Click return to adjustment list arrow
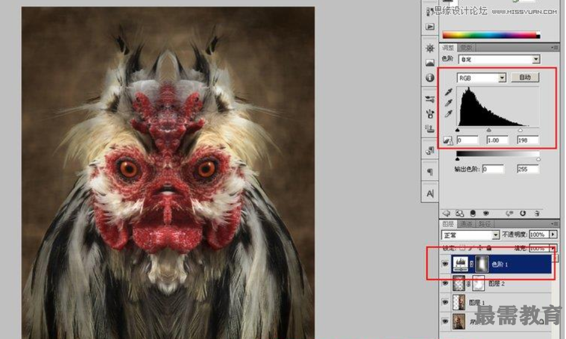Viewport: 566px width, 339px height. tap(446, 213)
